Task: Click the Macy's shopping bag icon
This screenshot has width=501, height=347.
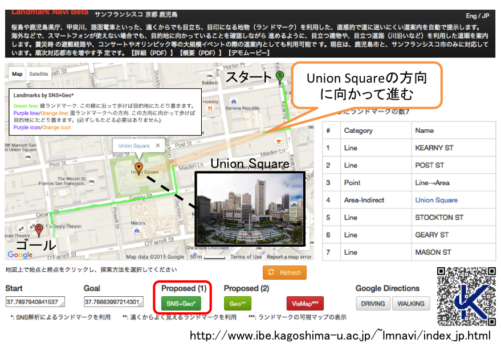Action: 137,230
